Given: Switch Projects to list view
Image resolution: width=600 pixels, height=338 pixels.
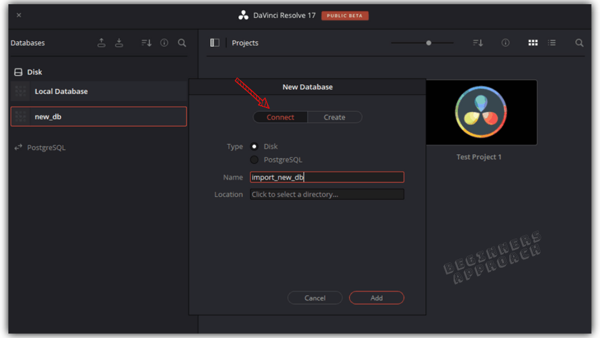Looking at the screenshot, I should click(x=552, y=43).
